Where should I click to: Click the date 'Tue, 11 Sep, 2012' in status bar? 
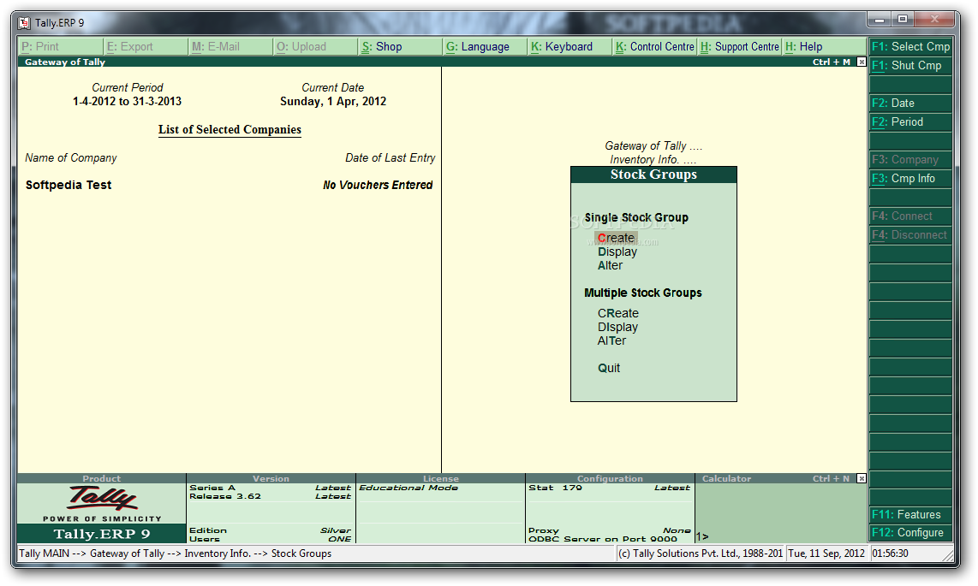826,553
